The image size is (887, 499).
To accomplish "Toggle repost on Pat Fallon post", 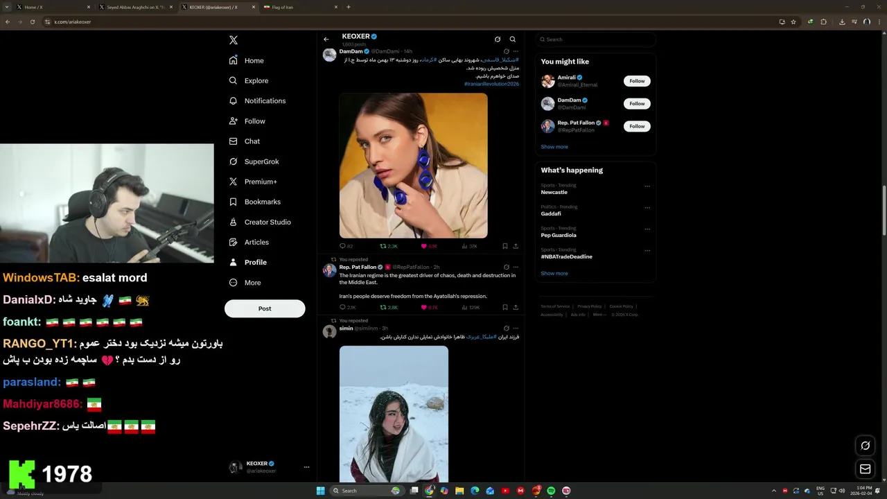I will (x=389, y=307).
